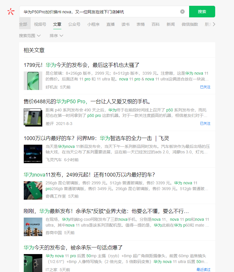
Task: Click 最近读过 label on IT之家 article
Action: (203, 270)
